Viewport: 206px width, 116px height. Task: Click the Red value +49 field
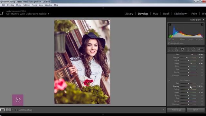coord(201,54)
